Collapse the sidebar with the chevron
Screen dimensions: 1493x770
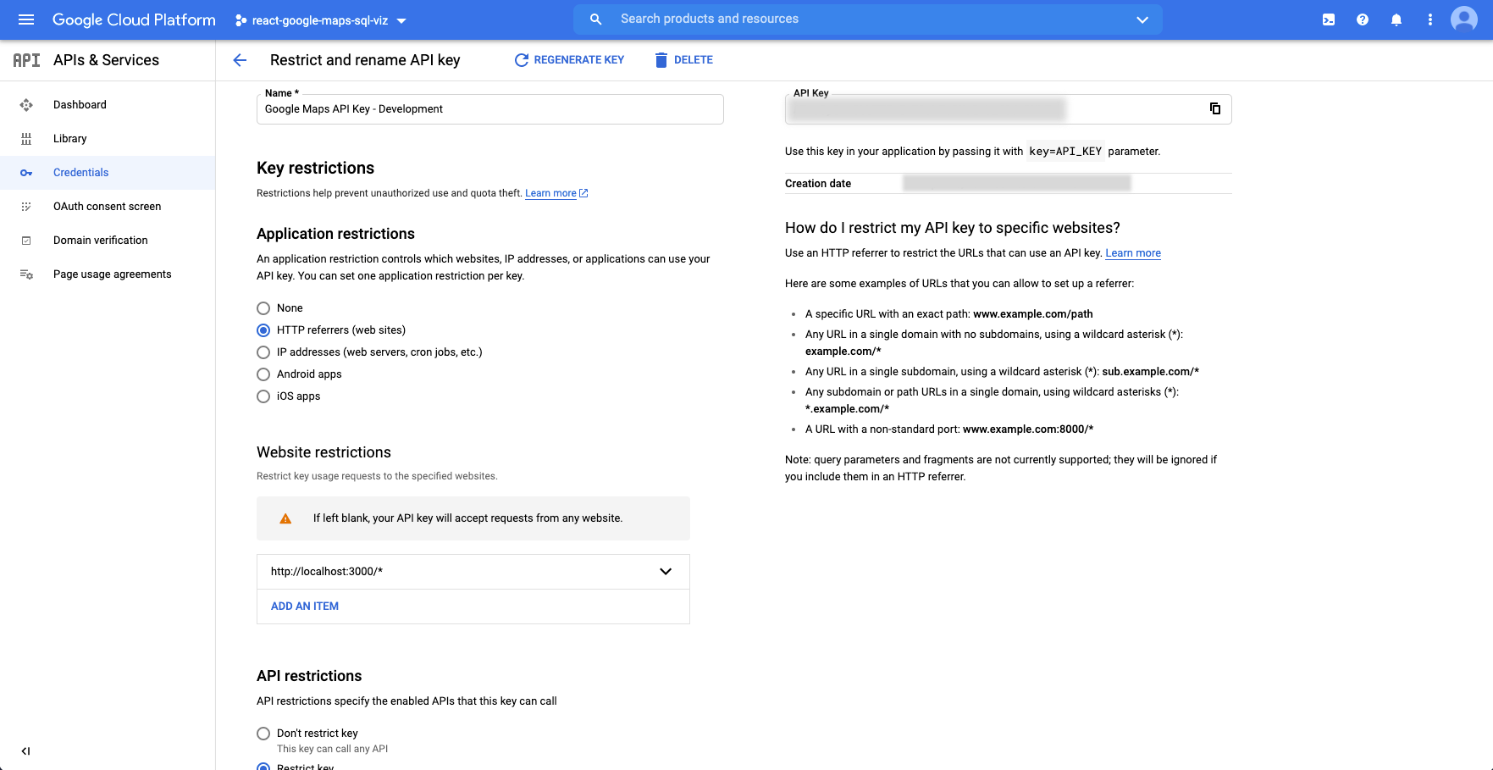(25, 751)
